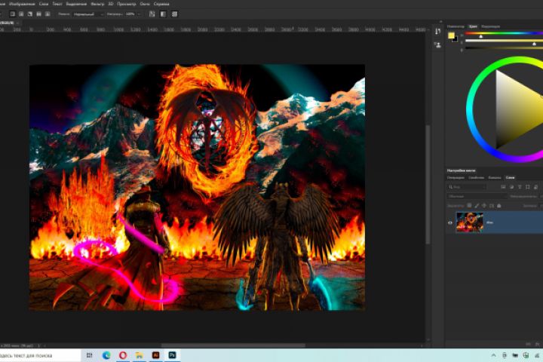The image size is (543, 362).
Task: Toggle visibility eye of the layer
Action: pyautogui.click(x=450, y=222)
